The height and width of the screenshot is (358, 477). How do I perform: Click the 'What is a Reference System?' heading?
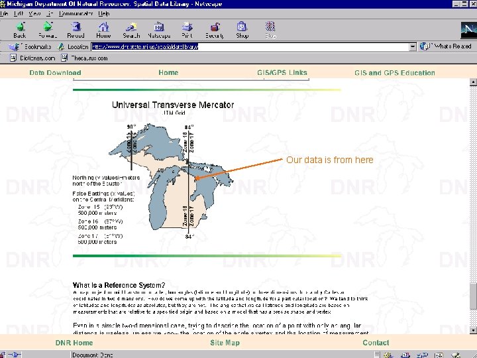(119, 285)
